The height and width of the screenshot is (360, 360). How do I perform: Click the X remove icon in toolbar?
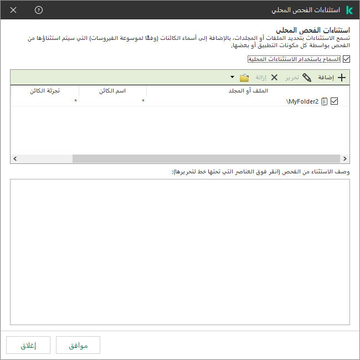point(274,78)
